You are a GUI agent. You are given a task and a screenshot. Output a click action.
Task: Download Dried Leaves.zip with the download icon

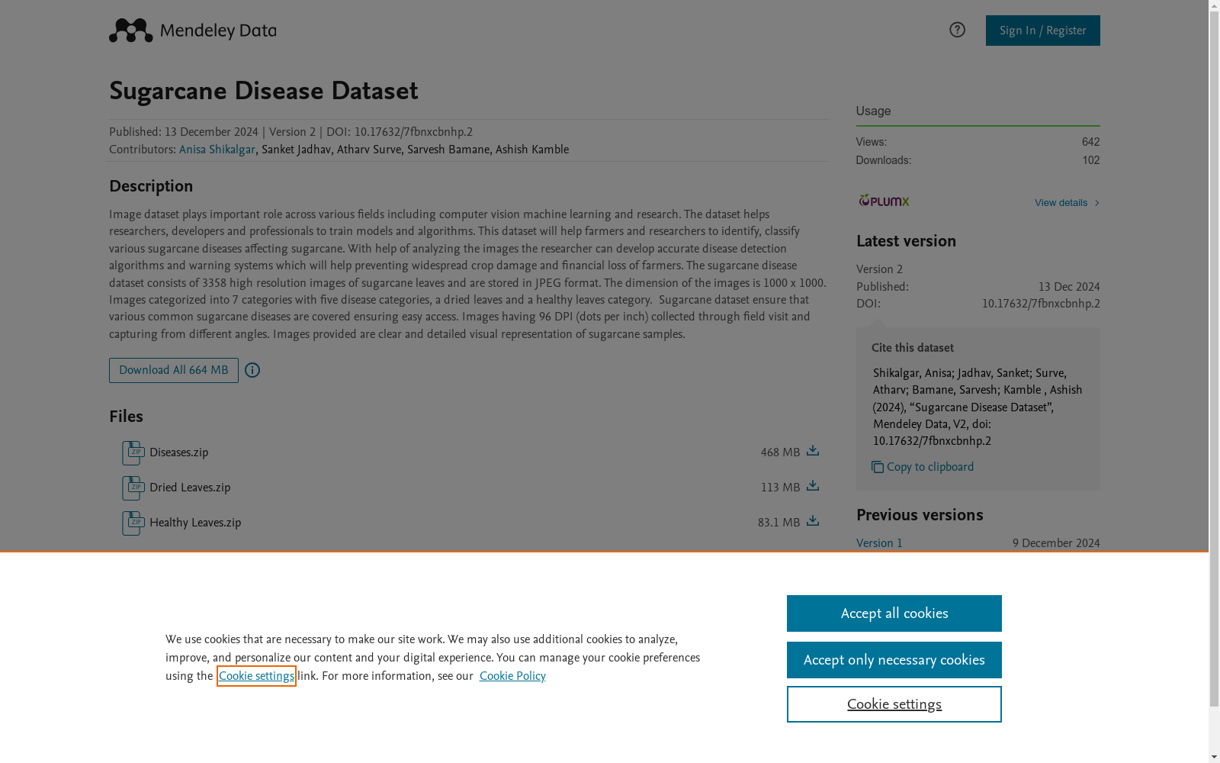813,486
